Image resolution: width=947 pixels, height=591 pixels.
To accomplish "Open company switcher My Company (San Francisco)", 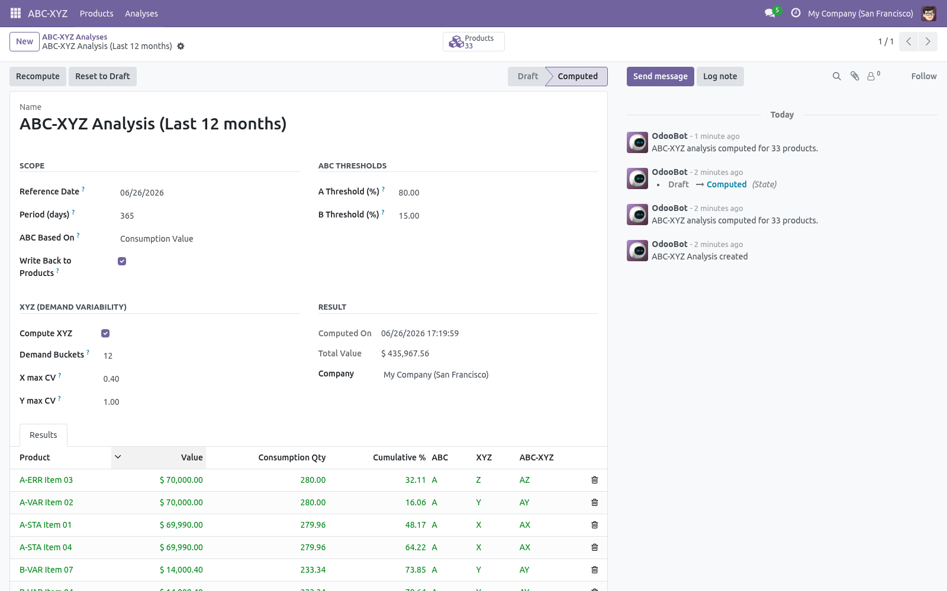I will [x=860, y=13].
